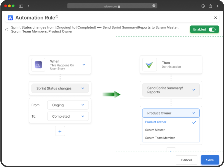
Task: Add a condition with the plus icon below To field
Action: coord(60,131)
